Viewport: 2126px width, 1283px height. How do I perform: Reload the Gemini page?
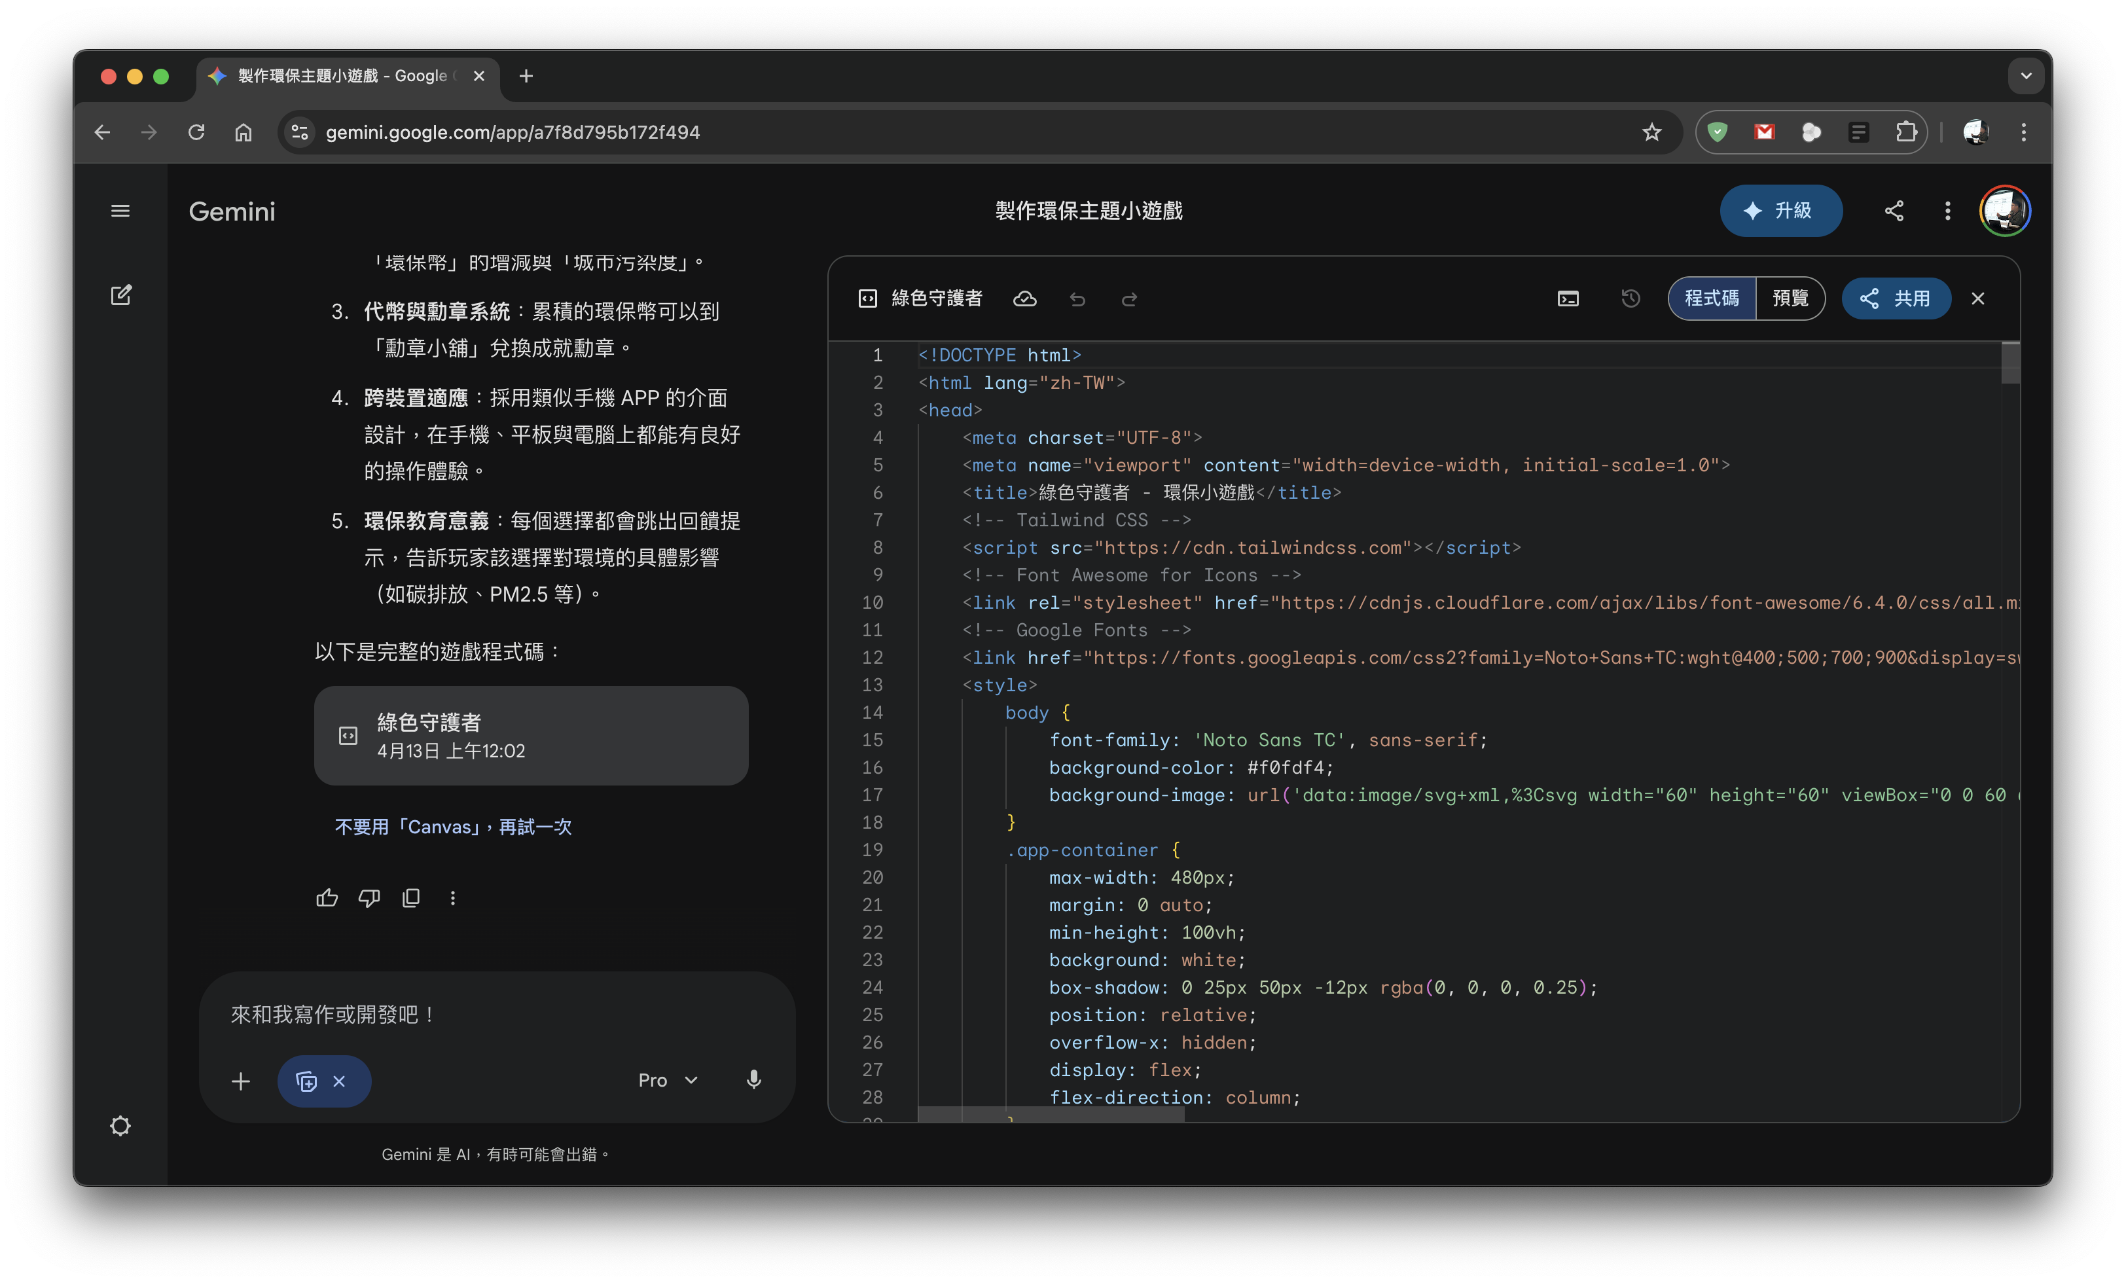(197, 132)
